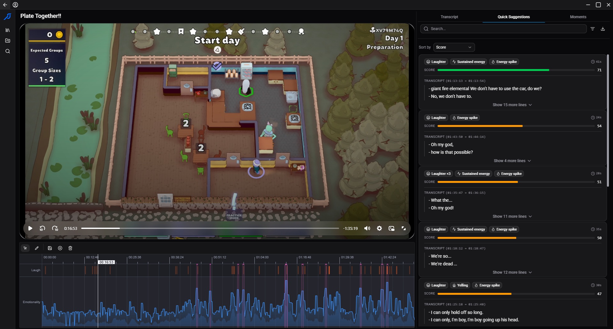The height and width of the screenshot is (329, 613).
Task: Click transcript line 'We're dead ...'
Action: (x=444, y=264)
